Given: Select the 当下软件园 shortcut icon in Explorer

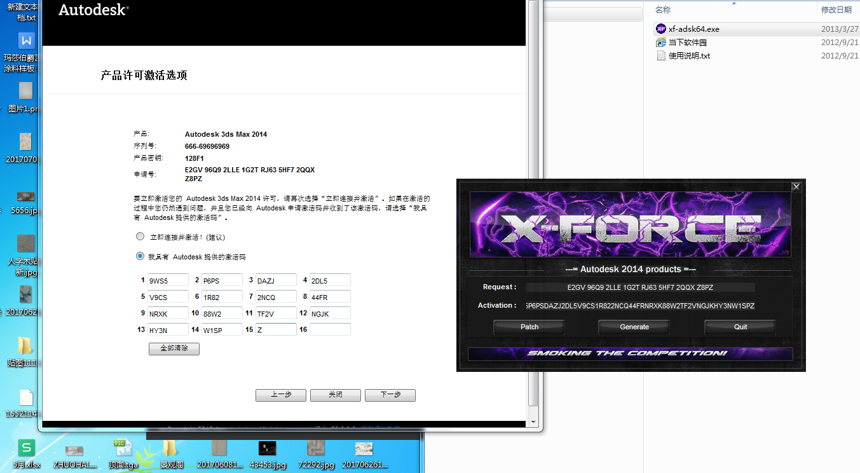Looking at the screenshot, I should click(661, 42).
